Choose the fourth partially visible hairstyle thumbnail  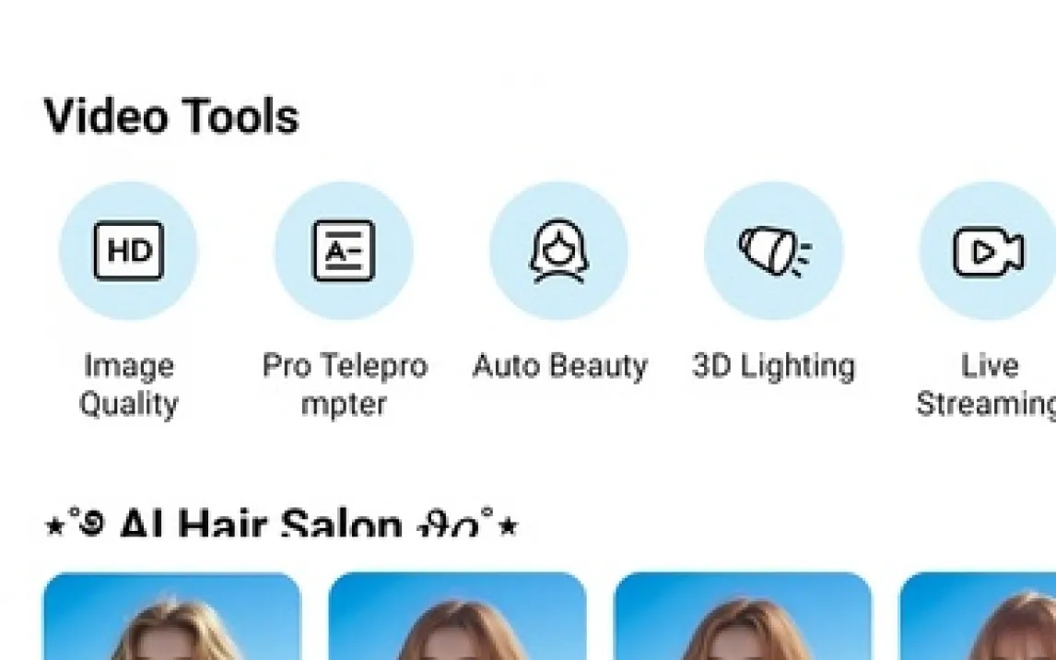(x=978, y=617)
